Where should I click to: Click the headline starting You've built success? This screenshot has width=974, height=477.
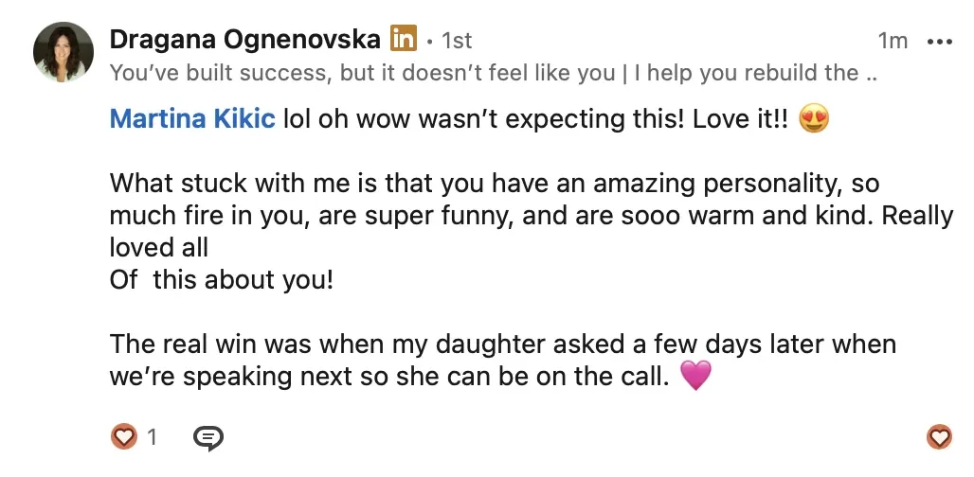click(x=494, y=73)
